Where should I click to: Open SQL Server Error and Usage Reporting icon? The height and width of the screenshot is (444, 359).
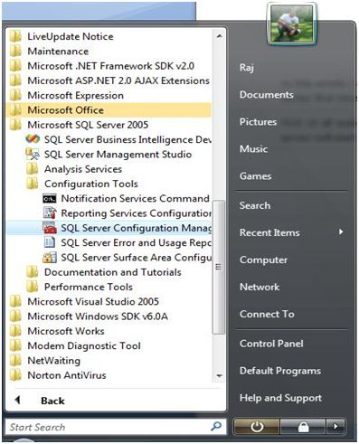pos(50,242)
